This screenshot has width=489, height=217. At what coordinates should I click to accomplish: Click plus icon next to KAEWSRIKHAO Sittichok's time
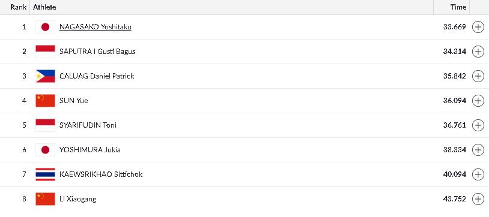tap(478, 174)
